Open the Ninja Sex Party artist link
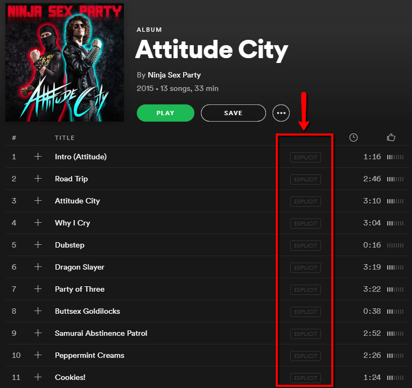The image size is (412, 388). 174,75
